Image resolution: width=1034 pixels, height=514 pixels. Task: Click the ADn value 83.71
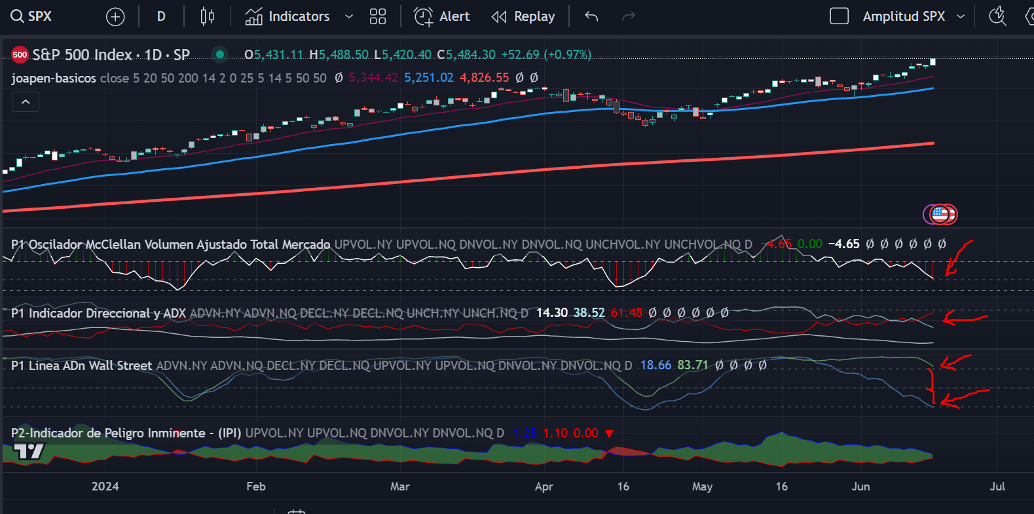pyautogui.click(x=693, y=365)
